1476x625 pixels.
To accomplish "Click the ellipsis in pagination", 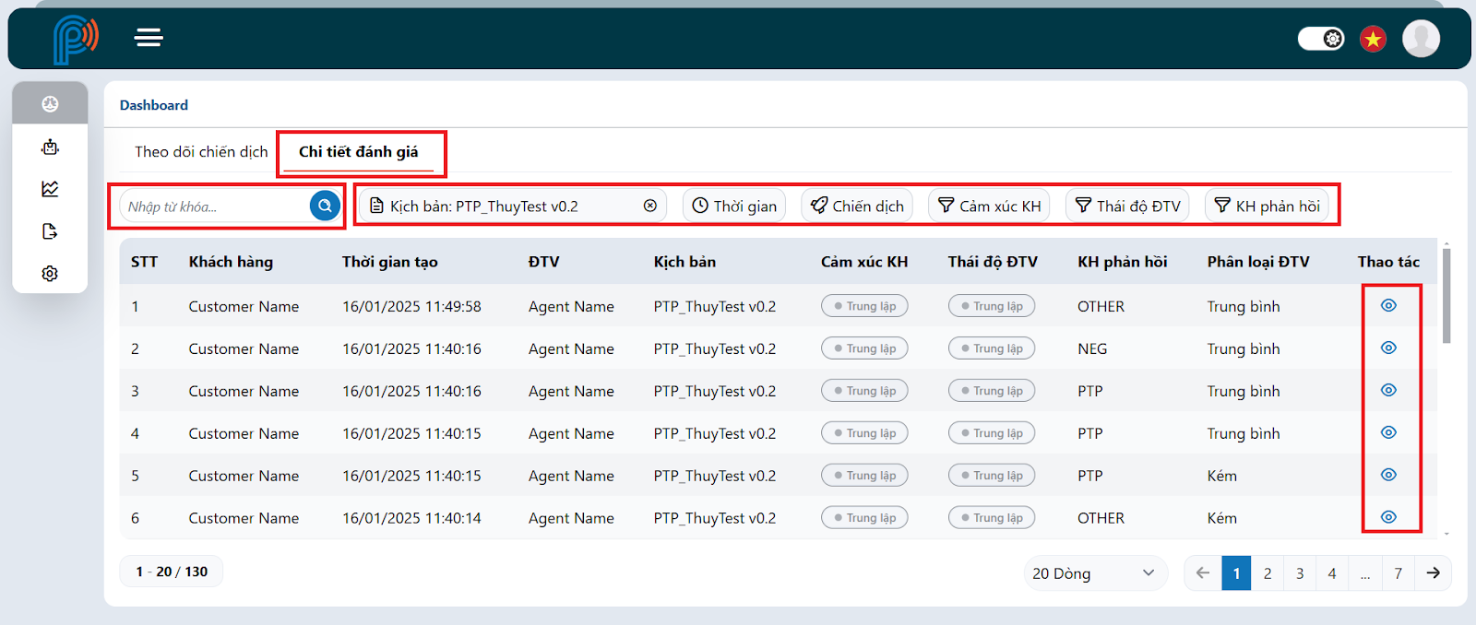I will pos(1365,573).
